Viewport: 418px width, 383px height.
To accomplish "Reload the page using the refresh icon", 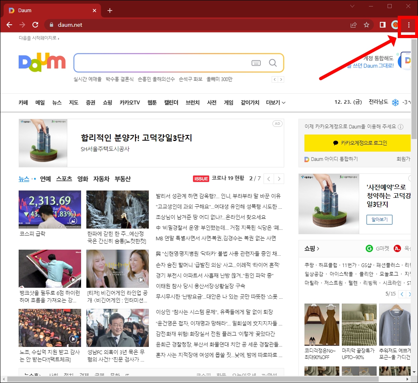I will tap(35, 24).
